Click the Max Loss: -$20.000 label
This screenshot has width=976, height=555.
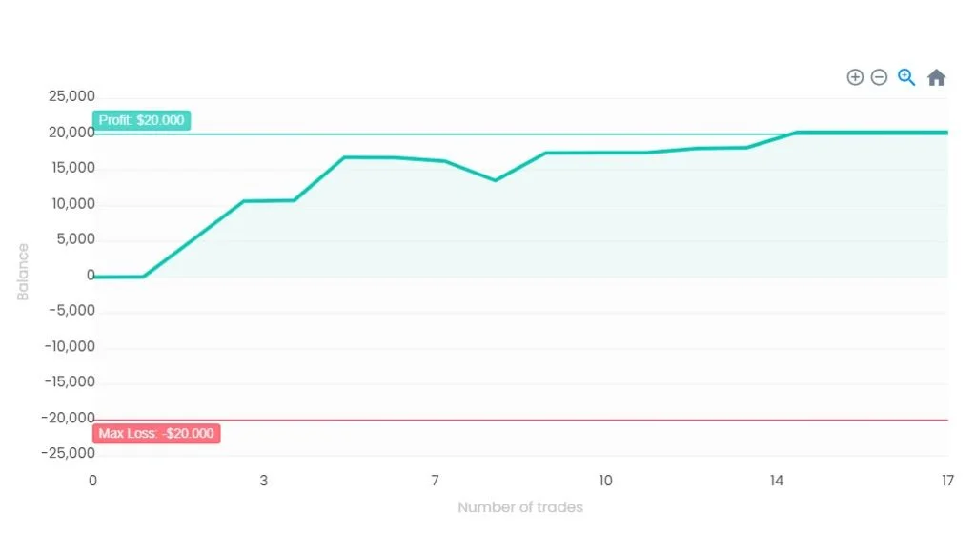tap(156, 434)
